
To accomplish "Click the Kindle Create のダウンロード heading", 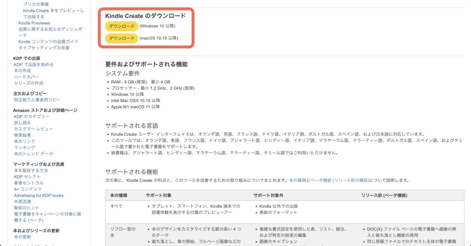I will [145, 16].
